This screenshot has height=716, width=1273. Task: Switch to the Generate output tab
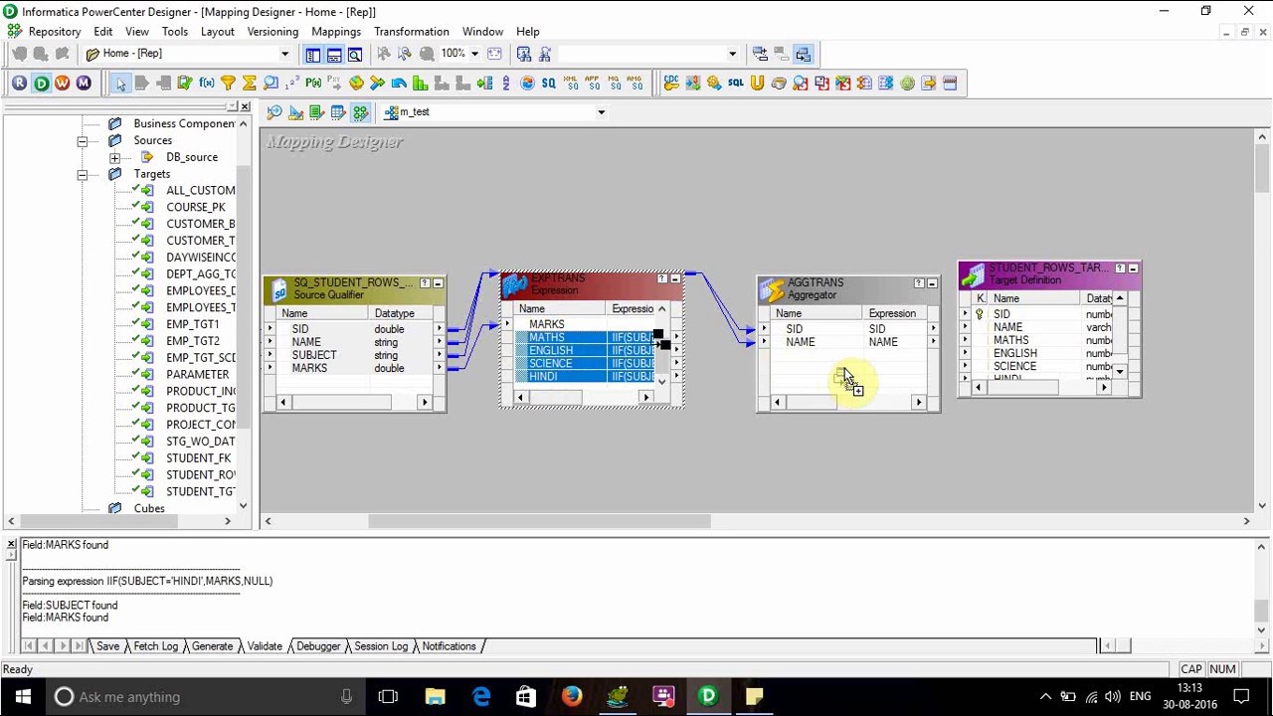(x=212, y=646)
